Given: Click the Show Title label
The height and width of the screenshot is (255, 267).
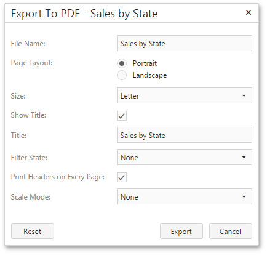Looking at the screenshot, I should (28, 115).
